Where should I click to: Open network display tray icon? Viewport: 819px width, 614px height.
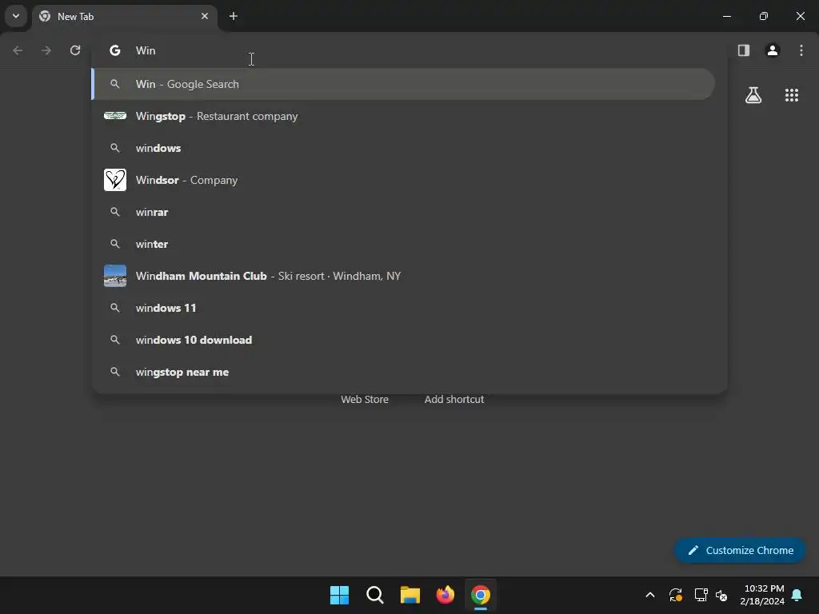[701, 595]
